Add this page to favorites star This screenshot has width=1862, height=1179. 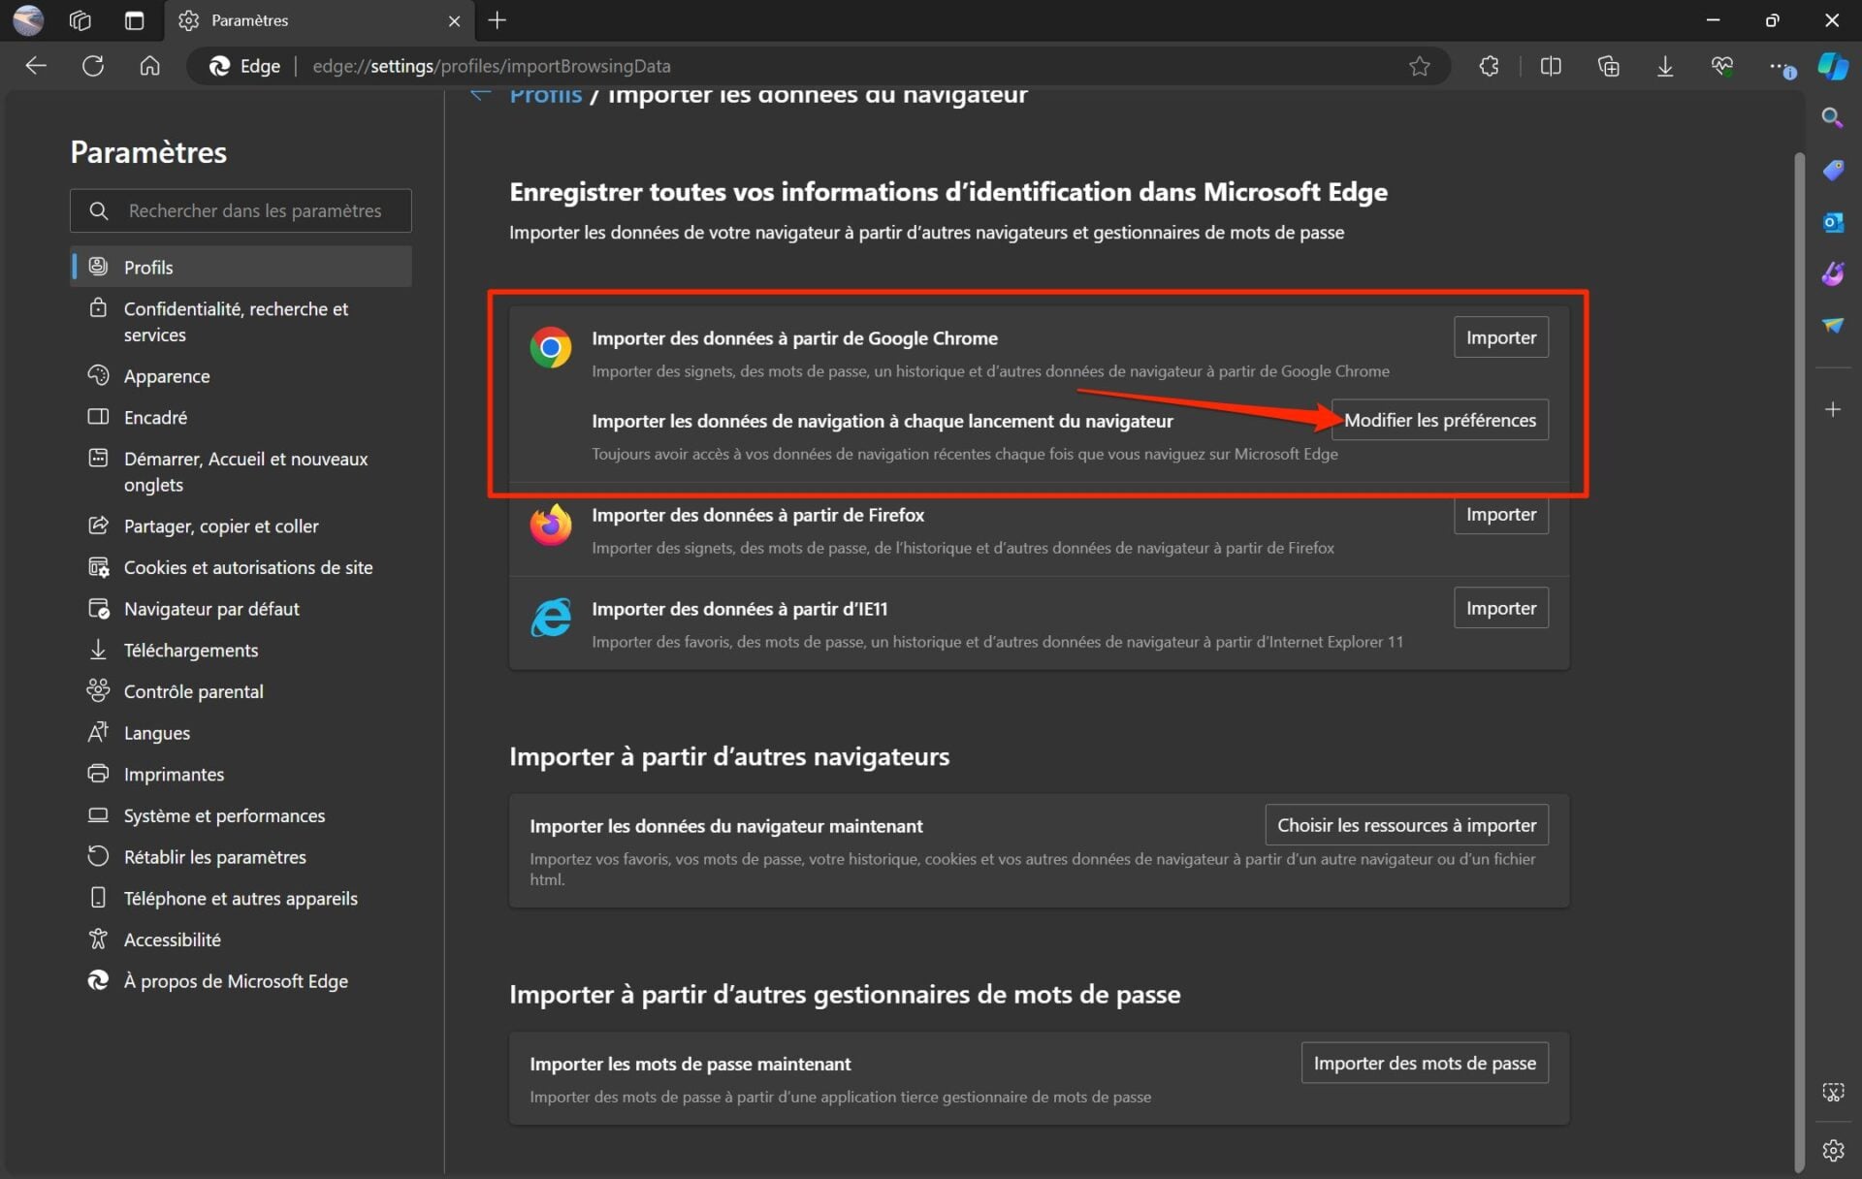[1419, 66]
